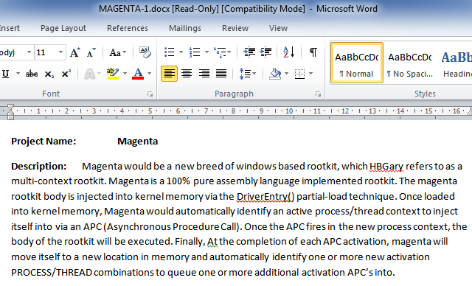Click the Increase Indent icon
Image resolution: width=472 pixels, height=286 pixels.
pos(265,52)
